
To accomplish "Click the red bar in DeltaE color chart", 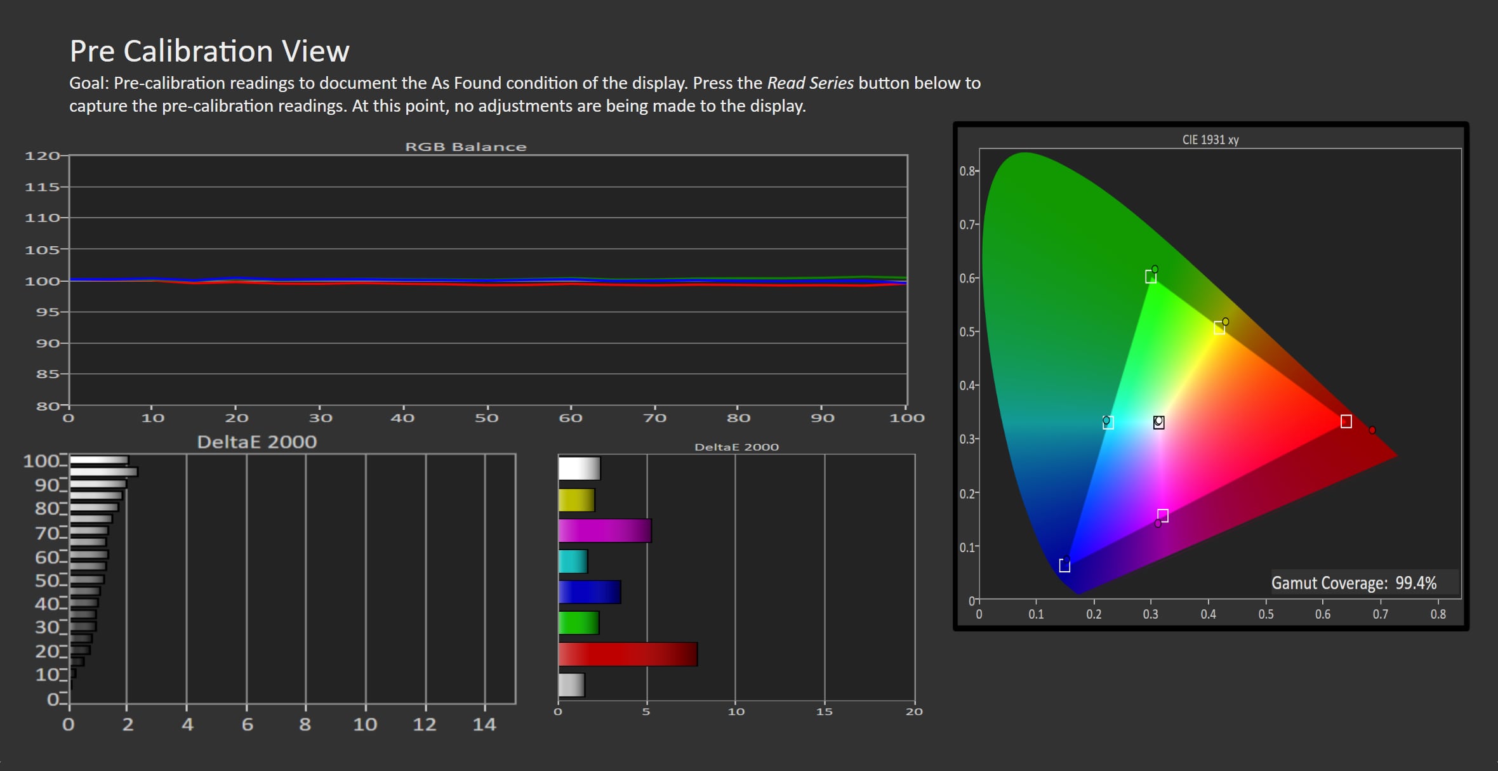I will point(628,654).
